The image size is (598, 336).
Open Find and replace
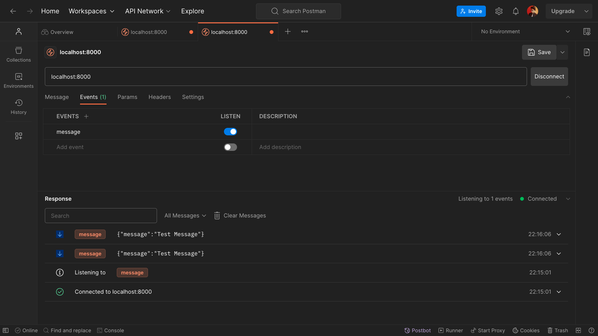(67, 330)
